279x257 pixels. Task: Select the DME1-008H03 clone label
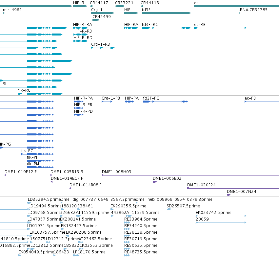116,172
